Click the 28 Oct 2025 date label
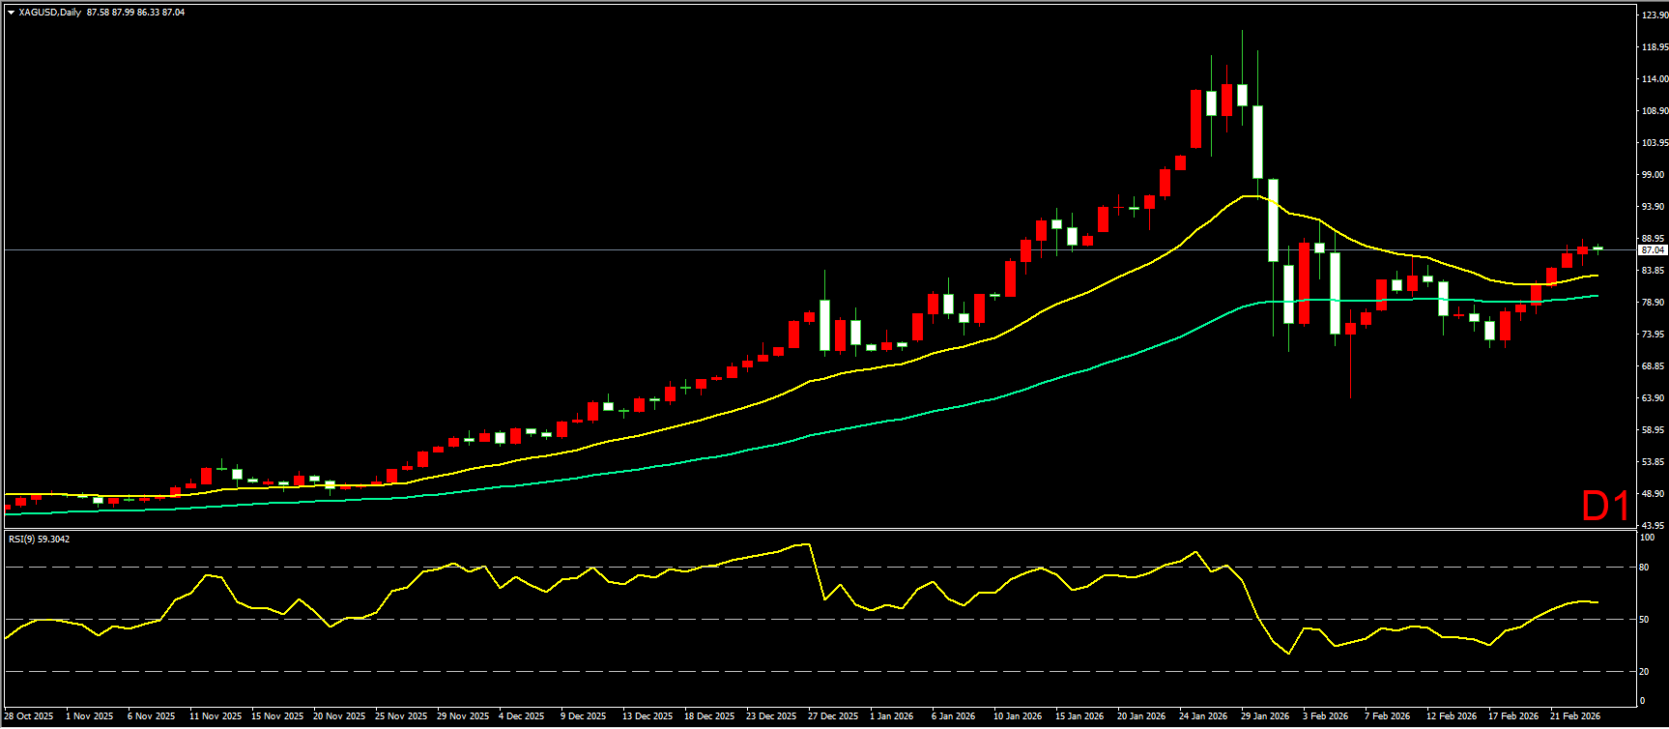The image size is (1669, 729). [29, 716]
